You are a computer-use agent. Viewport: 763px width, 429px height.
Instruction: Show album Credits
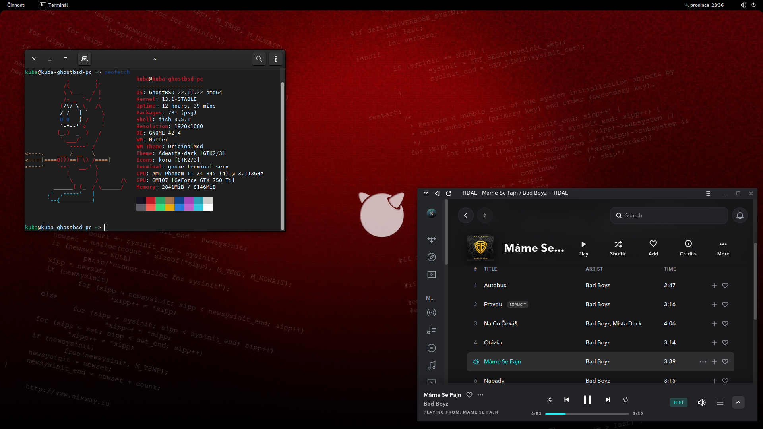[688, 248]
